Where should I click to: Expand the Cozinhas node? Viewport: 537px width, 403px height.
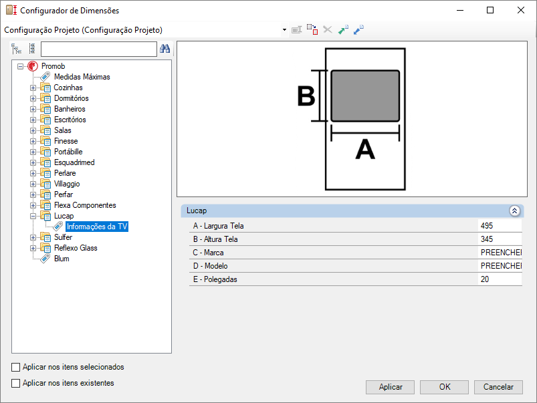pos(33,88)
